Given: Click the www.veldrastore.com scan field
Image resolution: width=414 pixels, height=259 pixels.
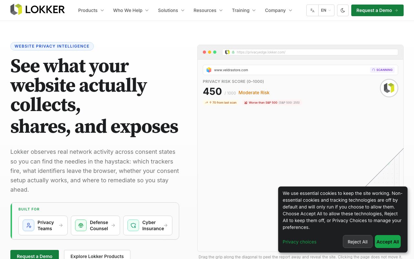Looking at the screenshot, I should [x=300, y=70].
